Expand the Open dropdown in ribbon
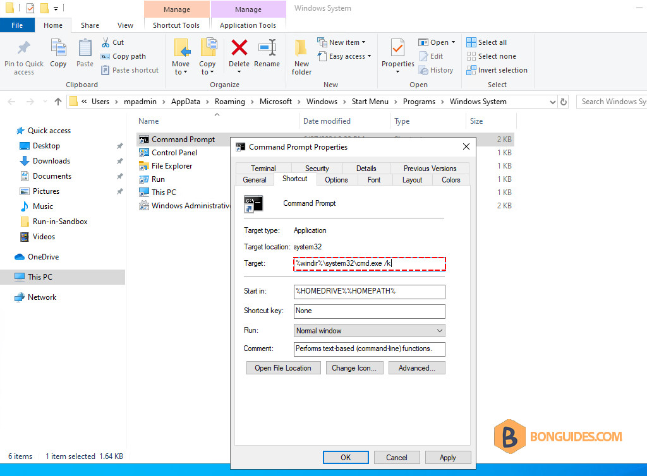This screenshot has width=647, height=476. (437, 42)
